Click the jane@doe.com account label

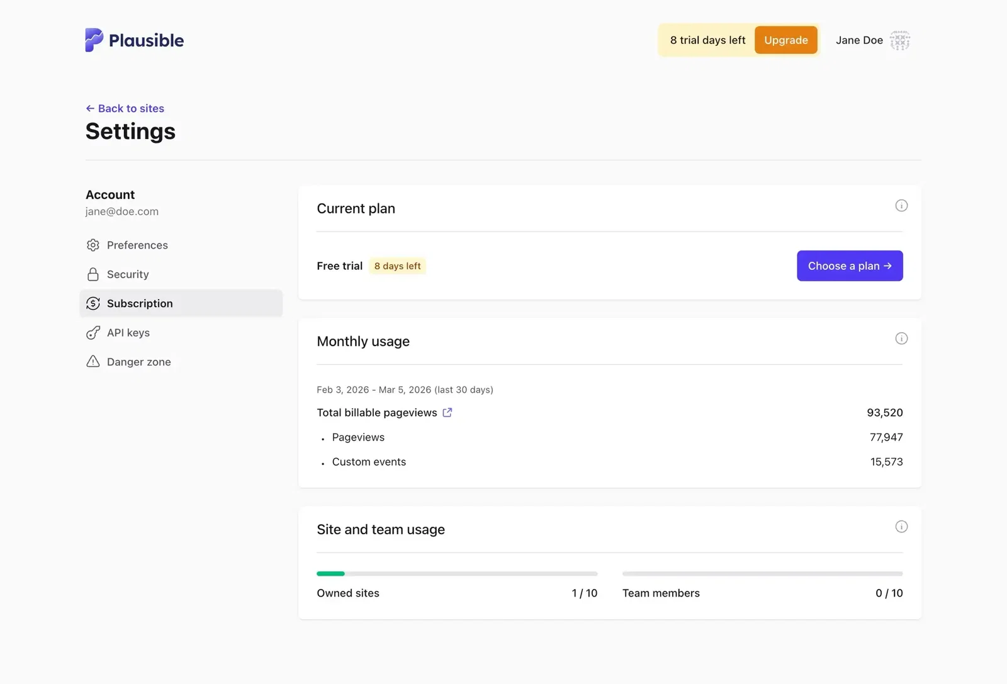tap(121, 211)
